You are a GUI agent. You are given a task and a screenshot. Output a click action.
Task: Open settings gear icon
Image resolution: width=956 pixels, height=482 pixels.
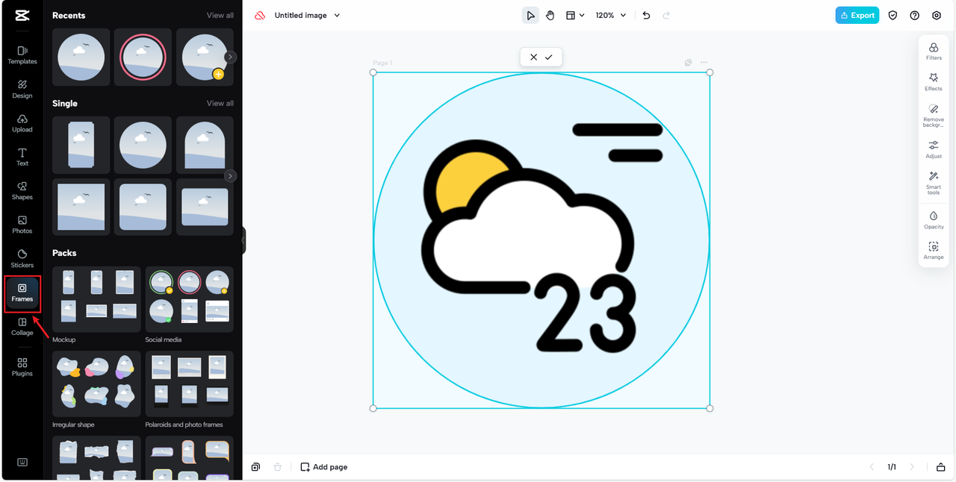click(937, 15)
